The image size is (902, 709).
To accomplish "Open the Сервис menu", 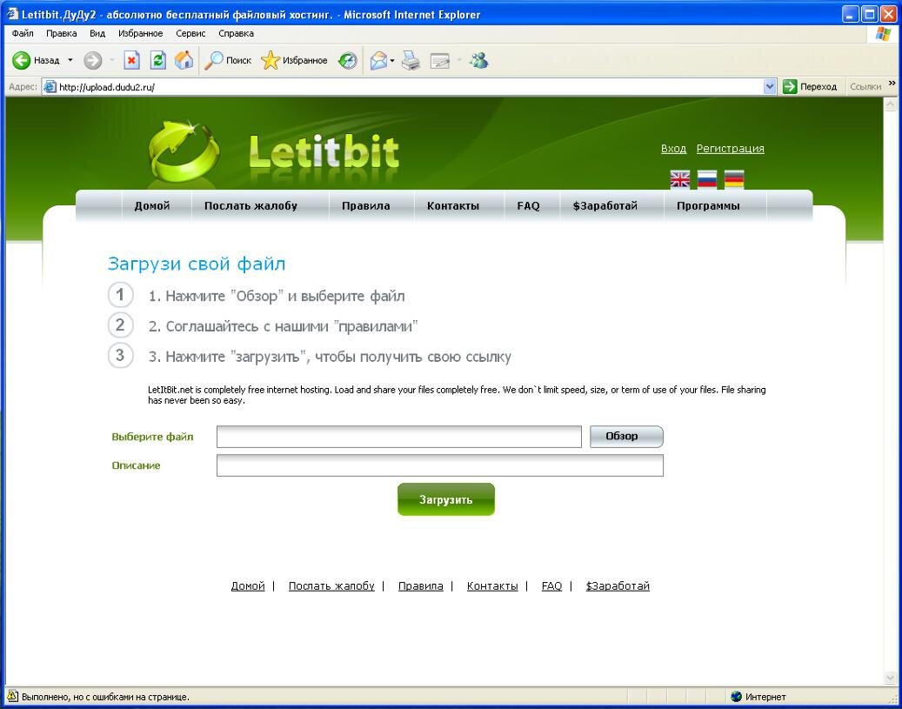I will point(190,33).
